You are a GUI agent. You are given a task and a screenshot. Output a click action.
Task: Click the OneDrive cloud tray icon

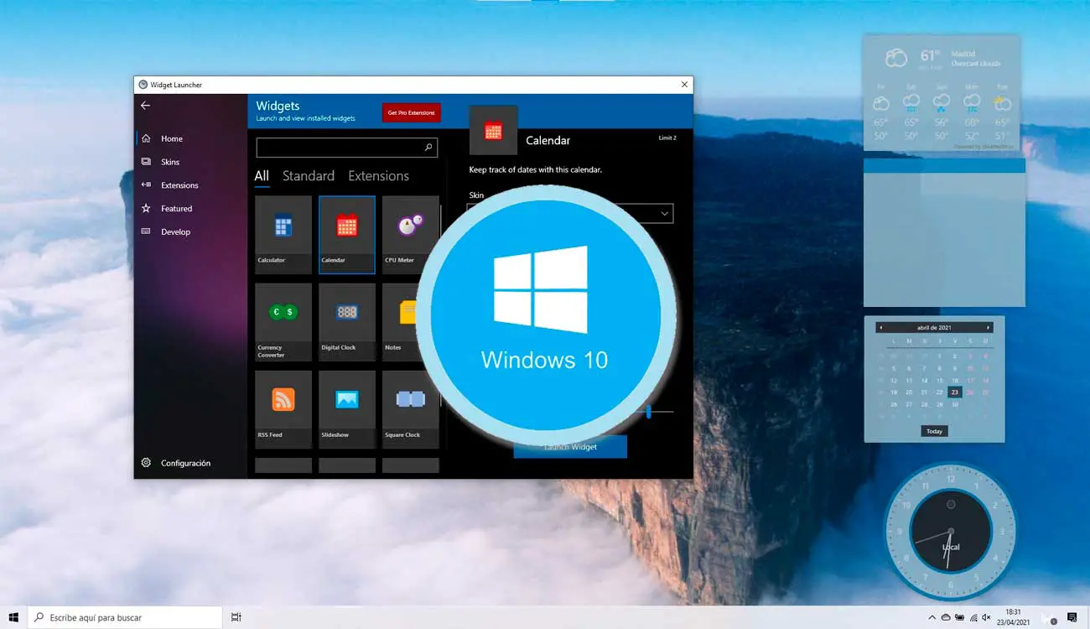(x=946, y=617)
